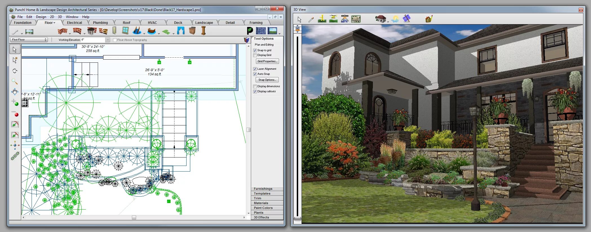Expand the deck tool dropdown arrow
The image size is (591, 232).
(159, 34)
